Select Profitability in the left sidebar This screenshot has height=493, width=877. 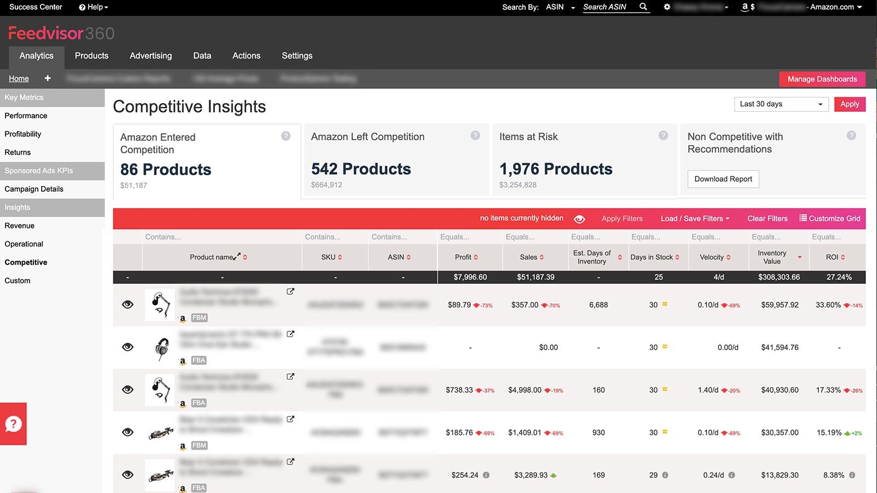[23, 134]
